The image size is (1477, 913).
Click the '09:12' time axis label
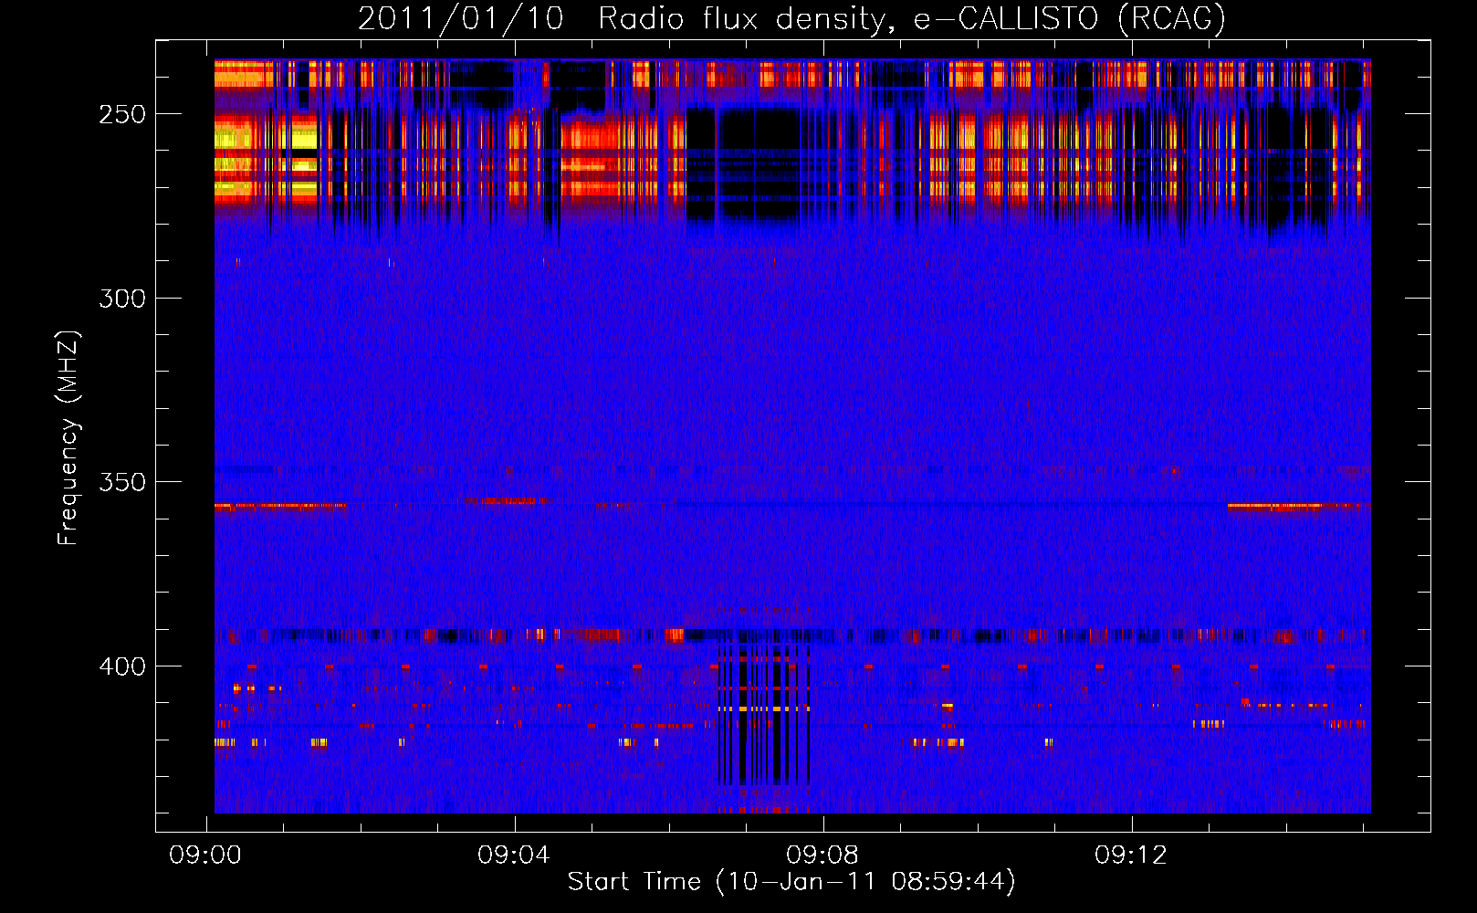coord(1131,855)
